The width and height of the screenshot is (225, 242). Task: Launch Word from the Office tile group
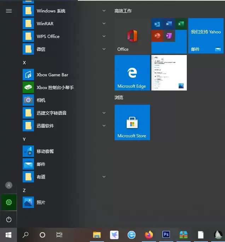(x=169, y=24)
